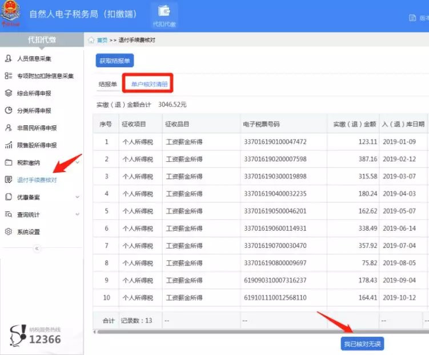Switch to the 单户核对清册 tab
The image size is (429, 355).
[x=149, y=84]
